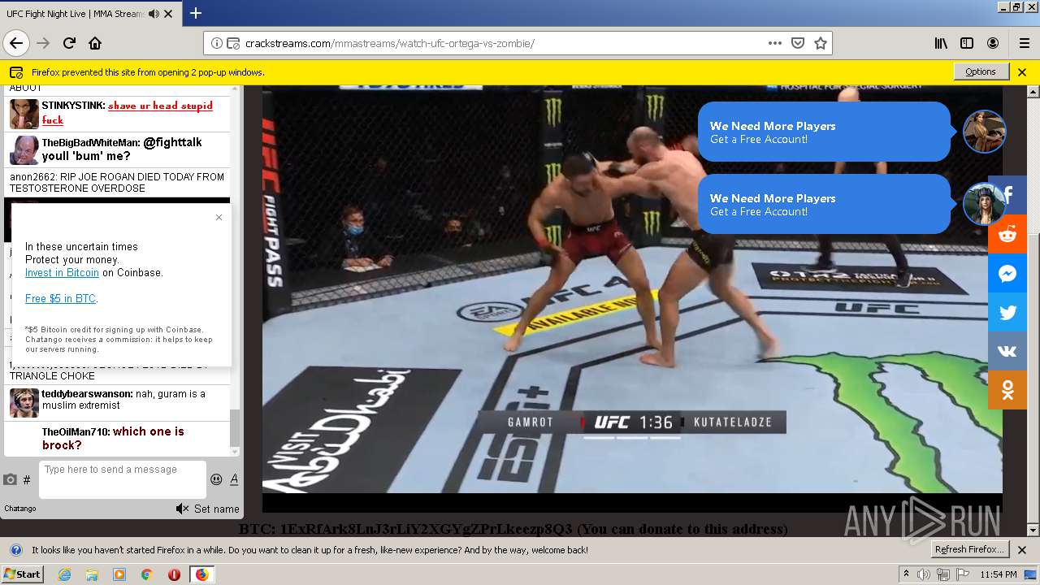Save page to Pocket
The image size is (1040, 585).
(x=798, y=43)
